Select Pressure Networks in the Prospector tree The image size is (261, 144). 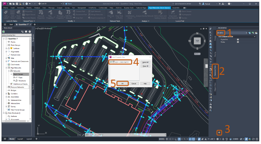pos(17,87)
